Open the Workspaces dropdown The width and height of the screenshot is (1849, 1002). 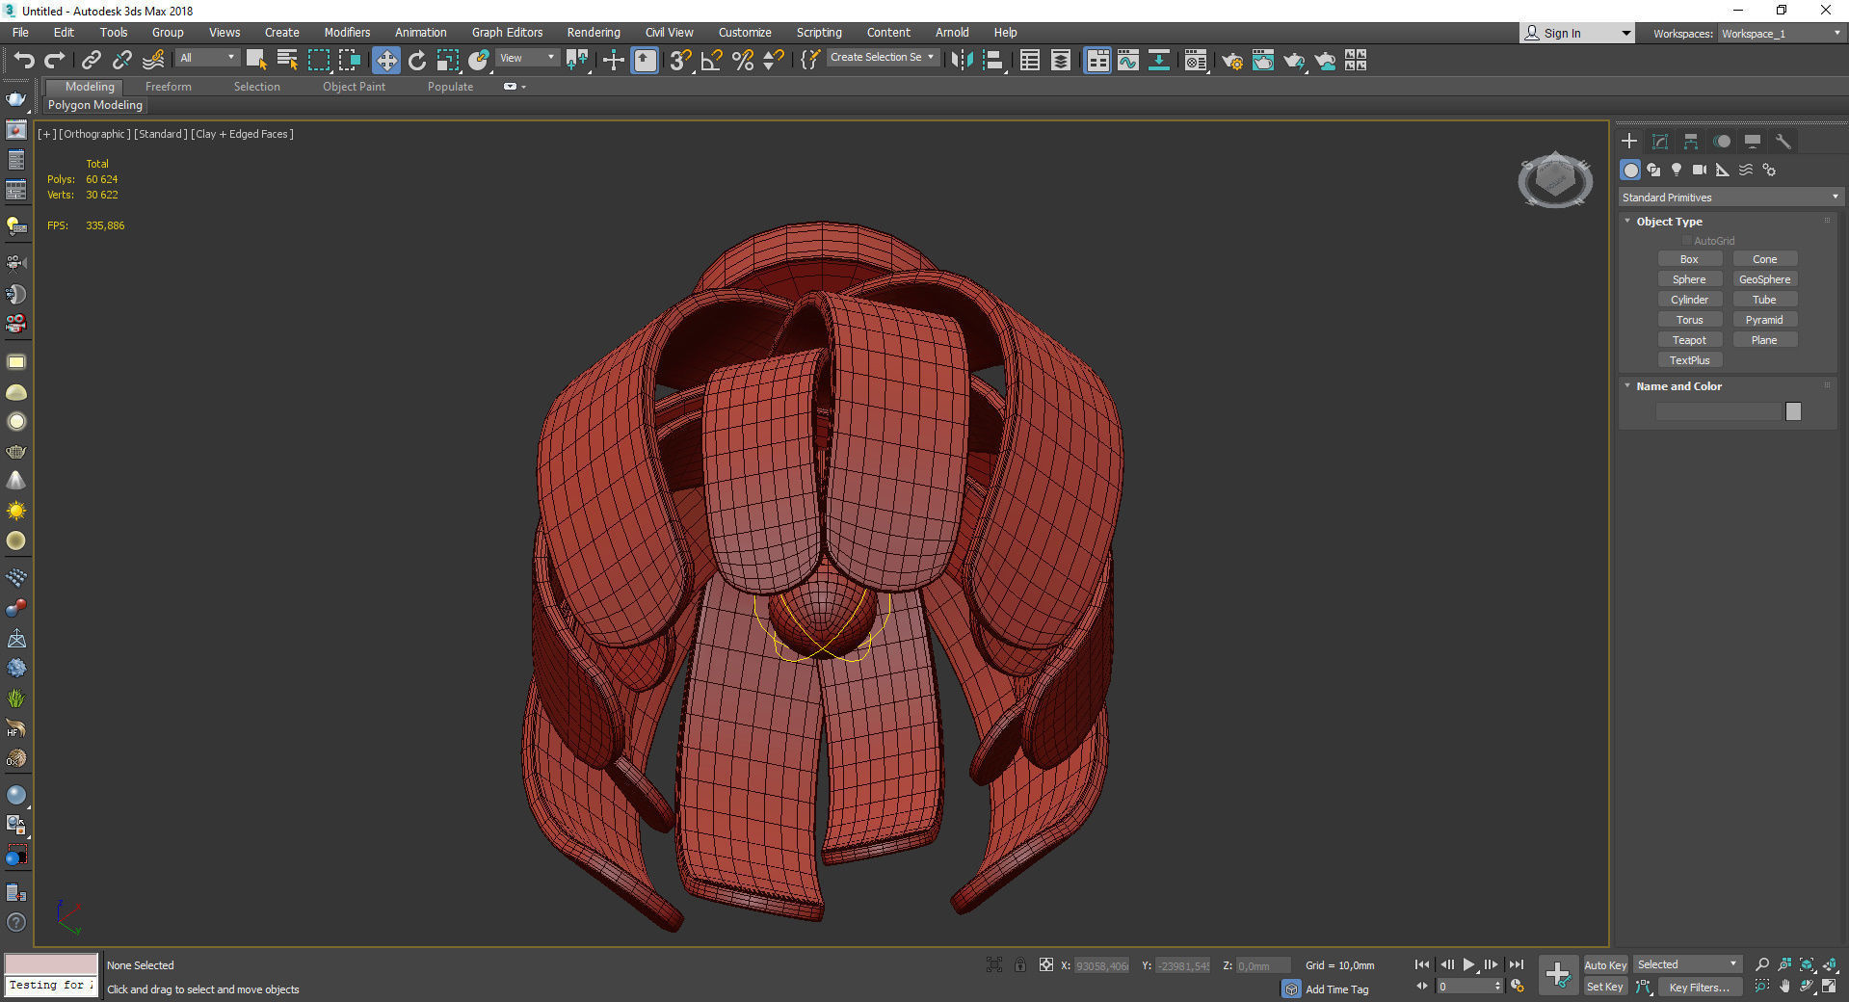coord(1781,34)
